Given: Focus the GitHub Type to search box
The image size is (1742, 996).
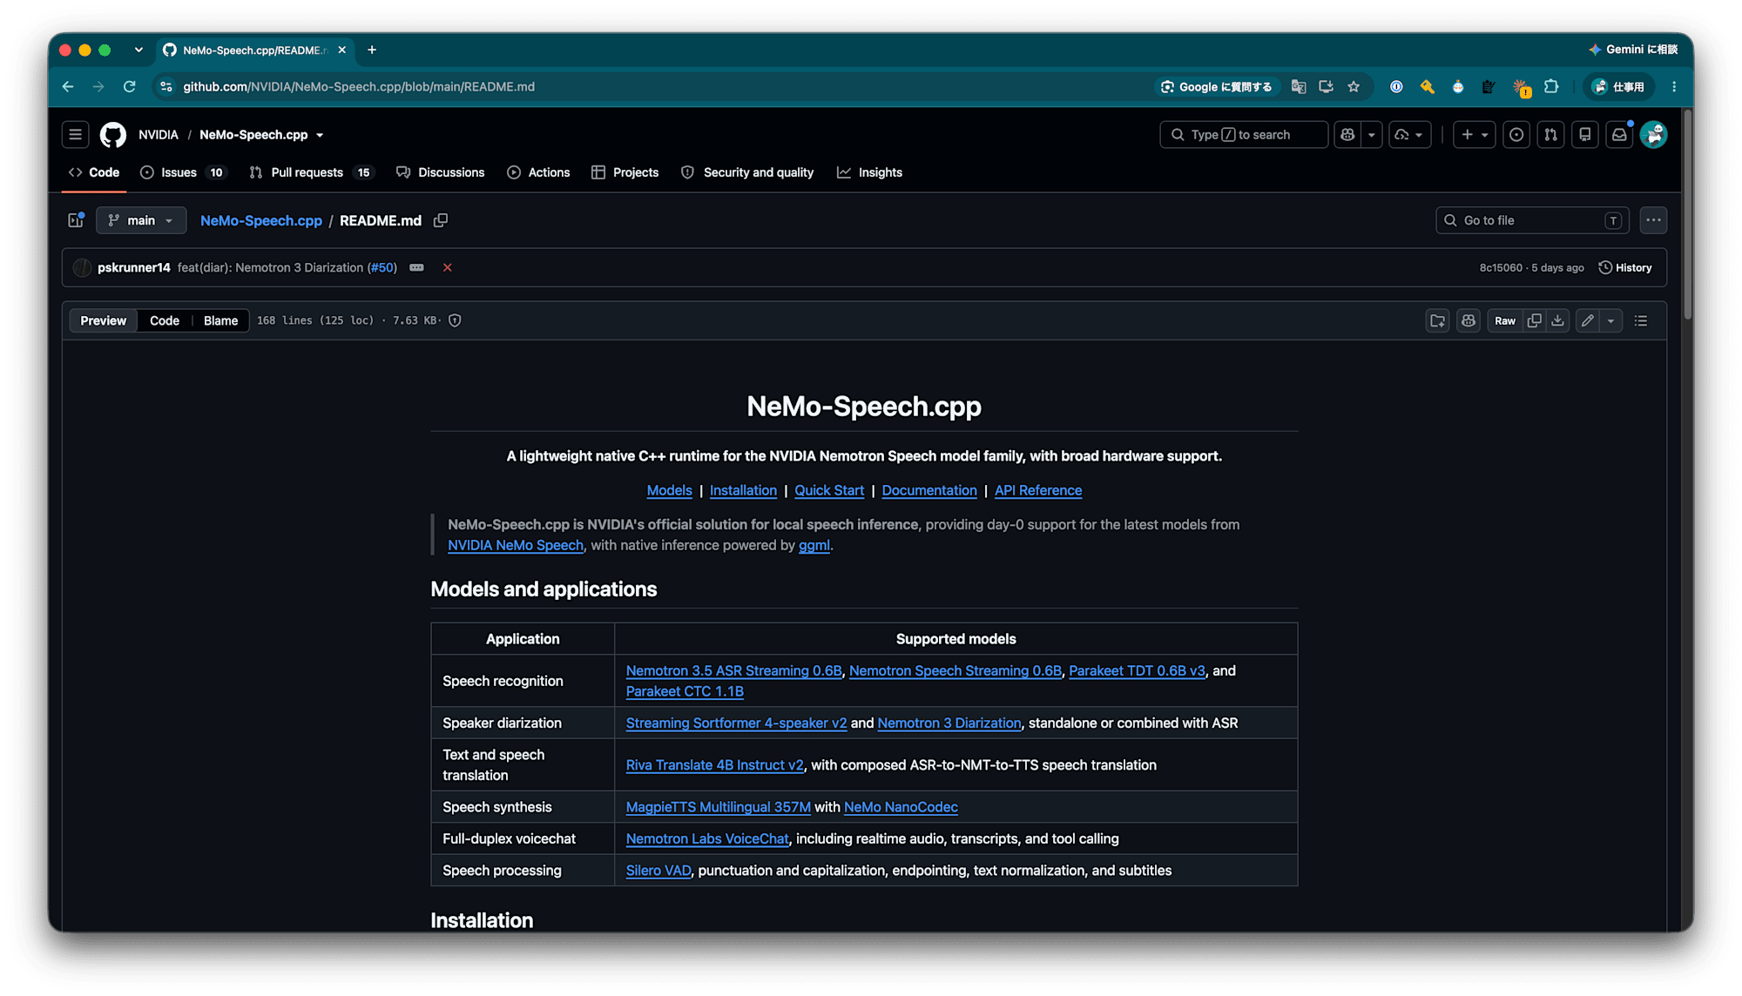Looking at the screenshot, I should click(1243, 135).
